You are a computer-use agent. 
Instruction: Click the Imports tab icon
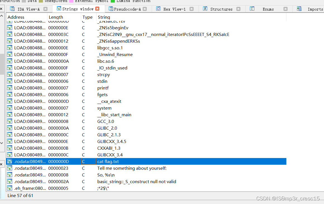[x=299, y=9]
